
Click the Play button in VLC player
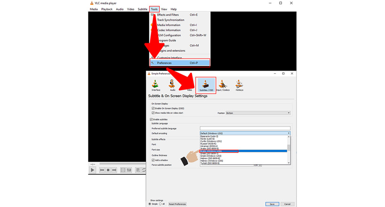coord(92,170)
